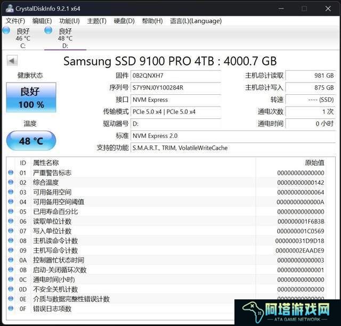This screenshot has height=326, width=341.
Task: Click the total host reads value 981 GB
Action: tap(311, 76)
